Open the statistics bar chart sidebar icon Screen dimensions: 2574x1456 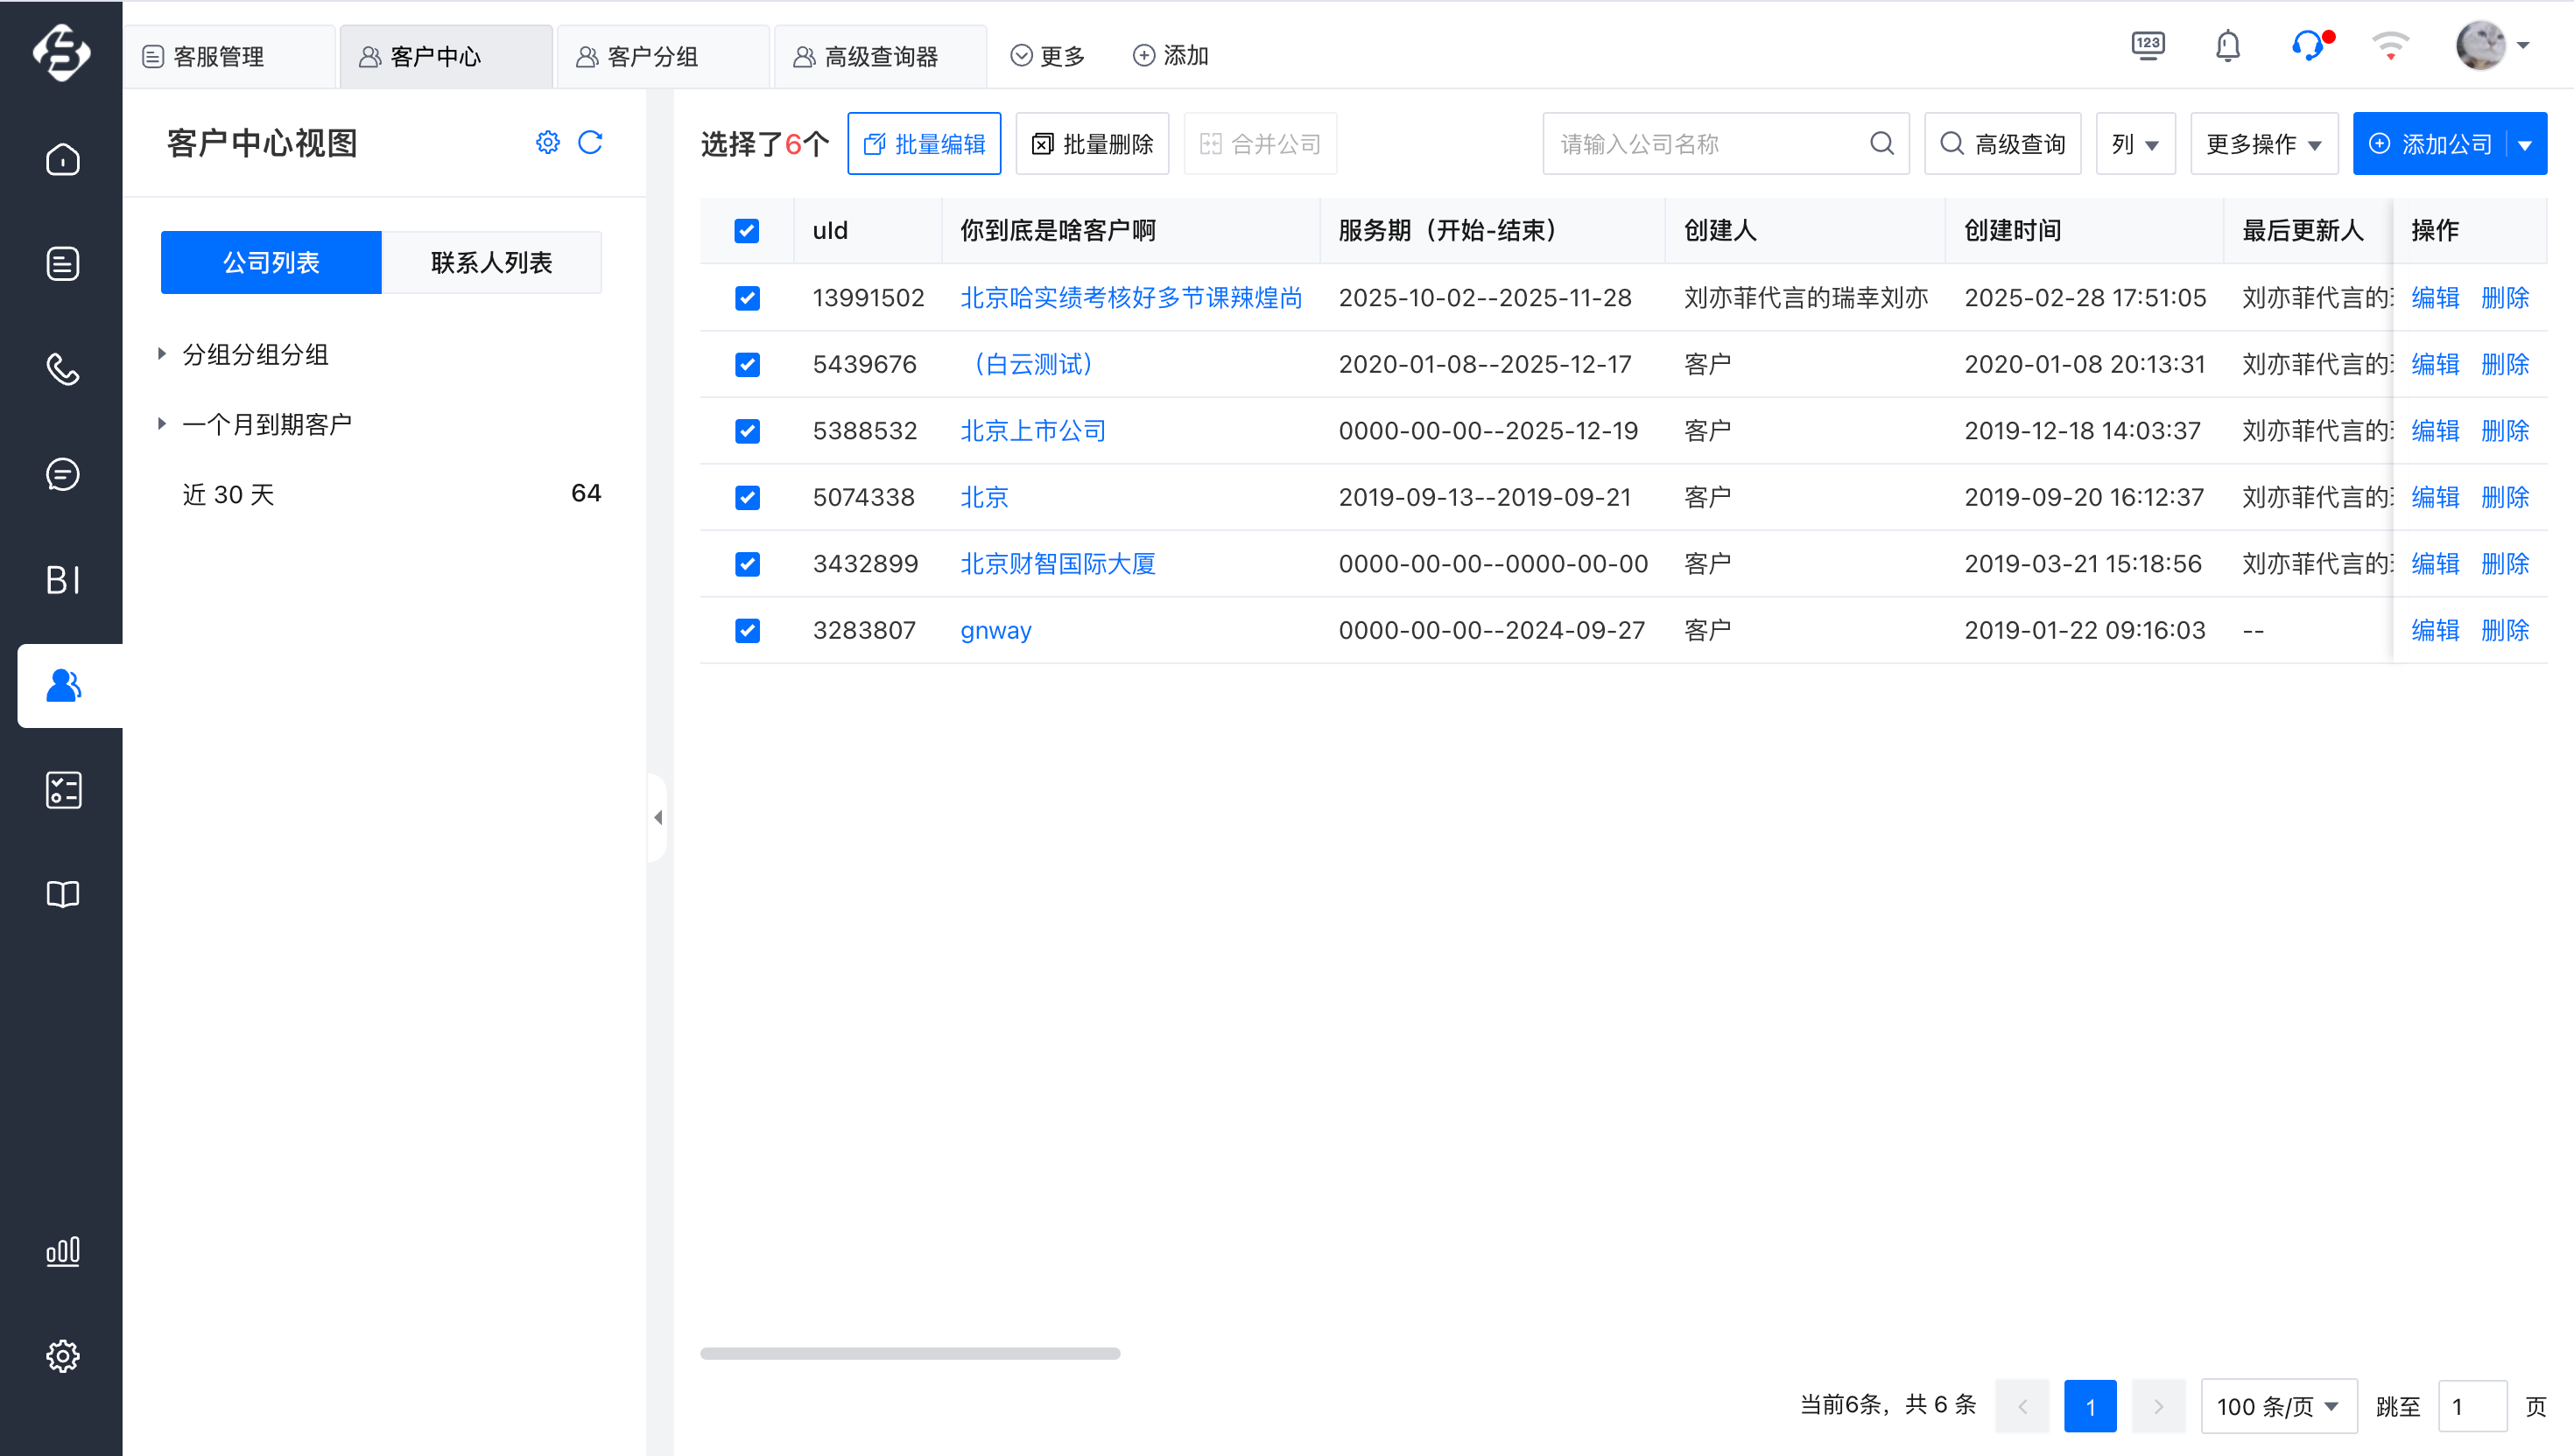(62, 1251)
